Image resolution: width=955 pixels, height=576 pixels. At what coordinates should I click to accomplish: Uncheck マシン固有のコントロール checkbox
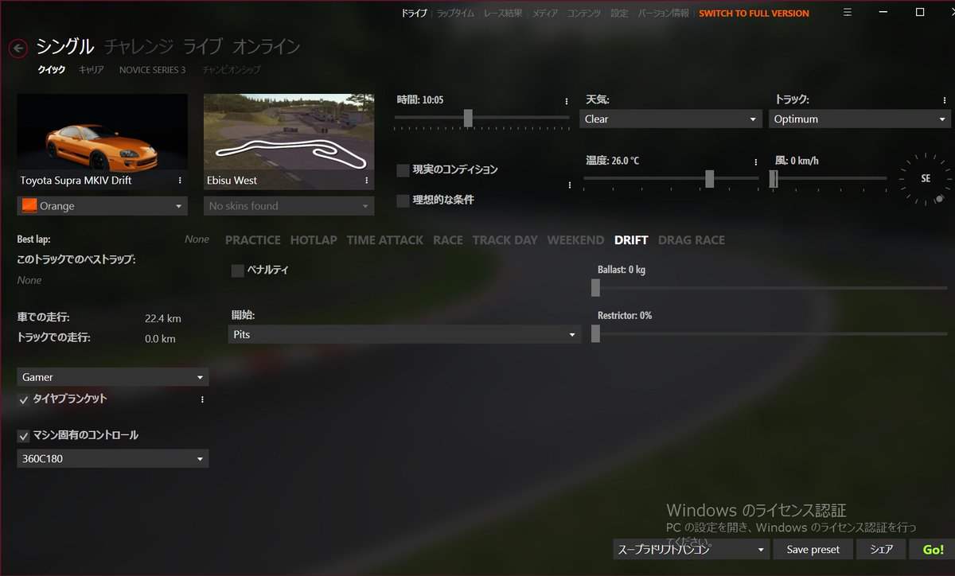[x=24, y=436]
